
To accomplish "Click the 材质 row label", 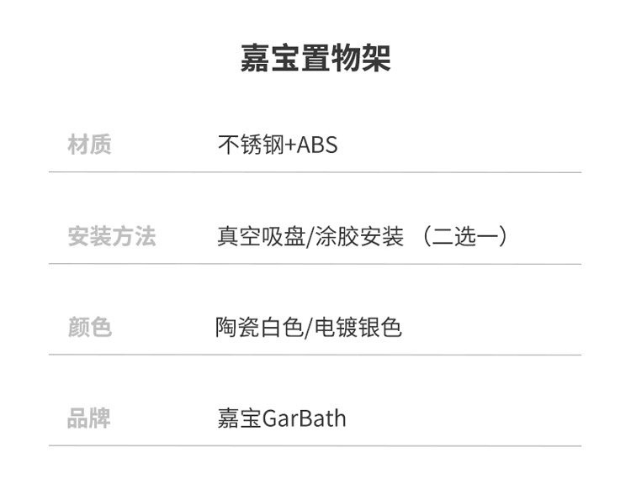I will [89, 145].
